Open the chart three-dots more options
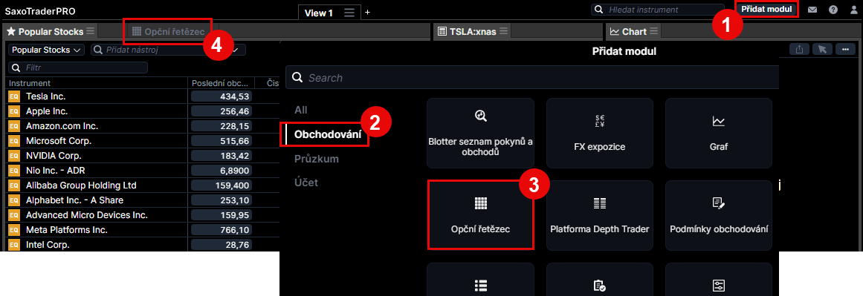Viewport: 863px width, 296px height. coord(845,50)
